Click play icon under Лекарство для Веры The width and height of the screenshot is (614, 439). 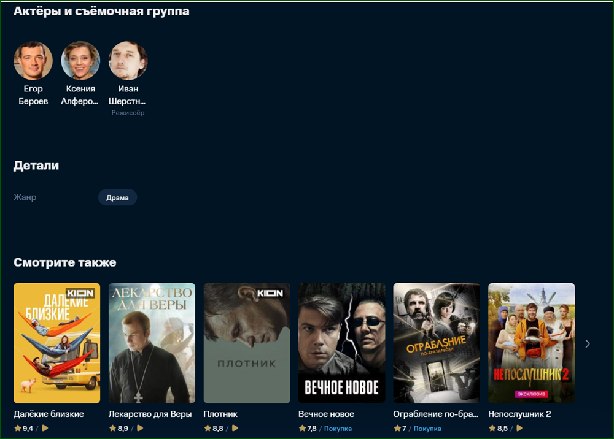coord(140,428)
